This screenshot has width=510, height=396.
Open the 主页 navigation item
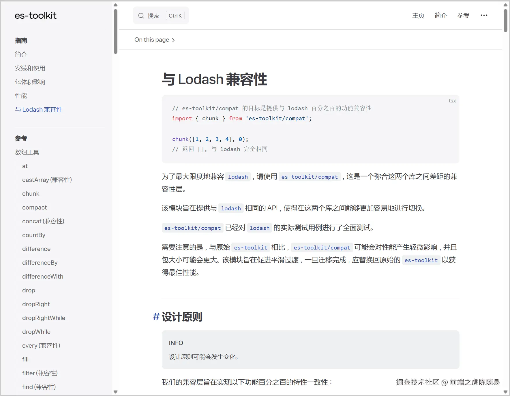point(418,16)
